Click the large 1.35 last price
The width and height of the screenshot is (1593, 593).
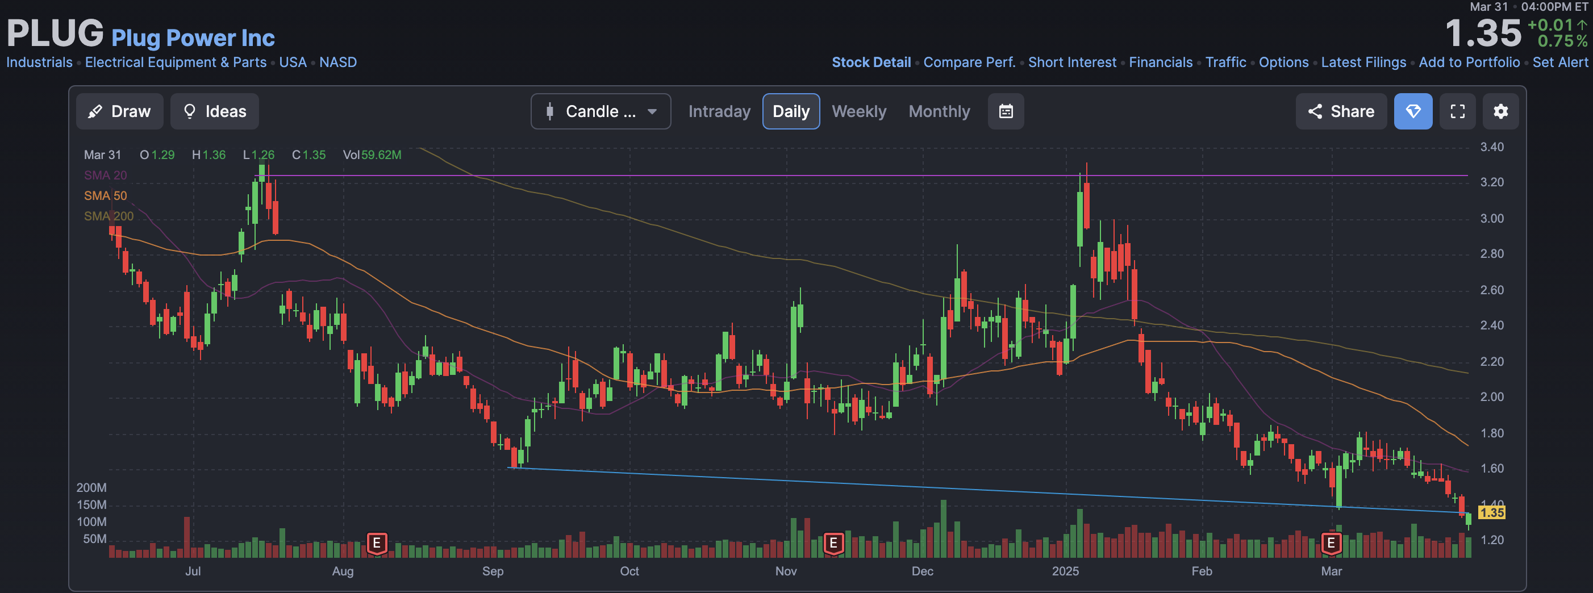click(x=1483, y=33)
